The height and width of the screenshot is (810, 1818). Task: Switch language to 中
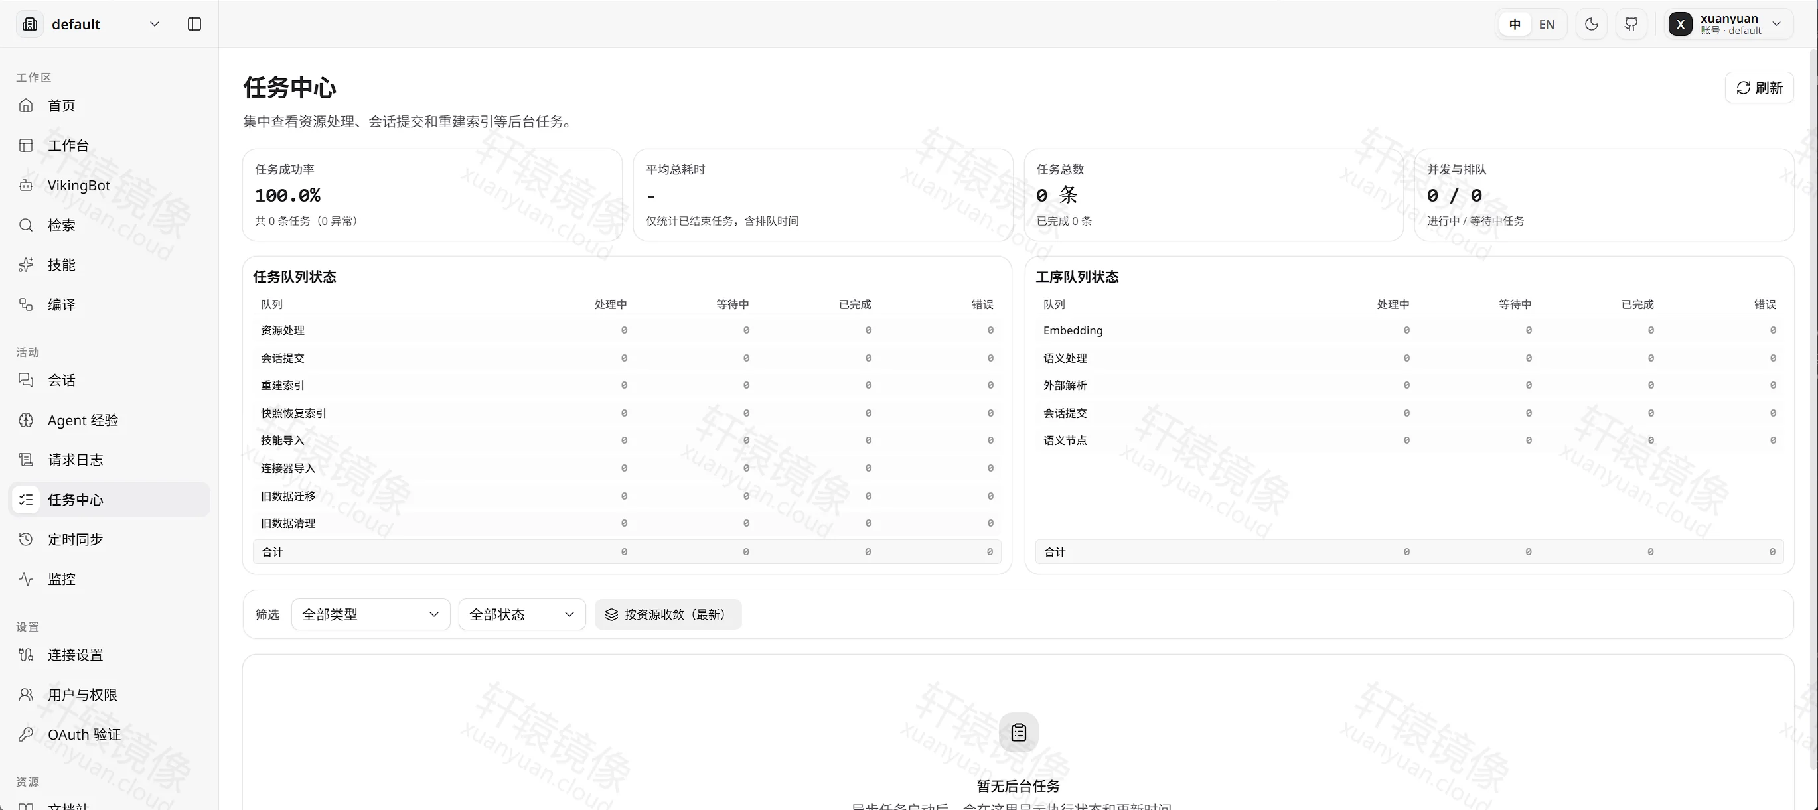point(1515,24)
